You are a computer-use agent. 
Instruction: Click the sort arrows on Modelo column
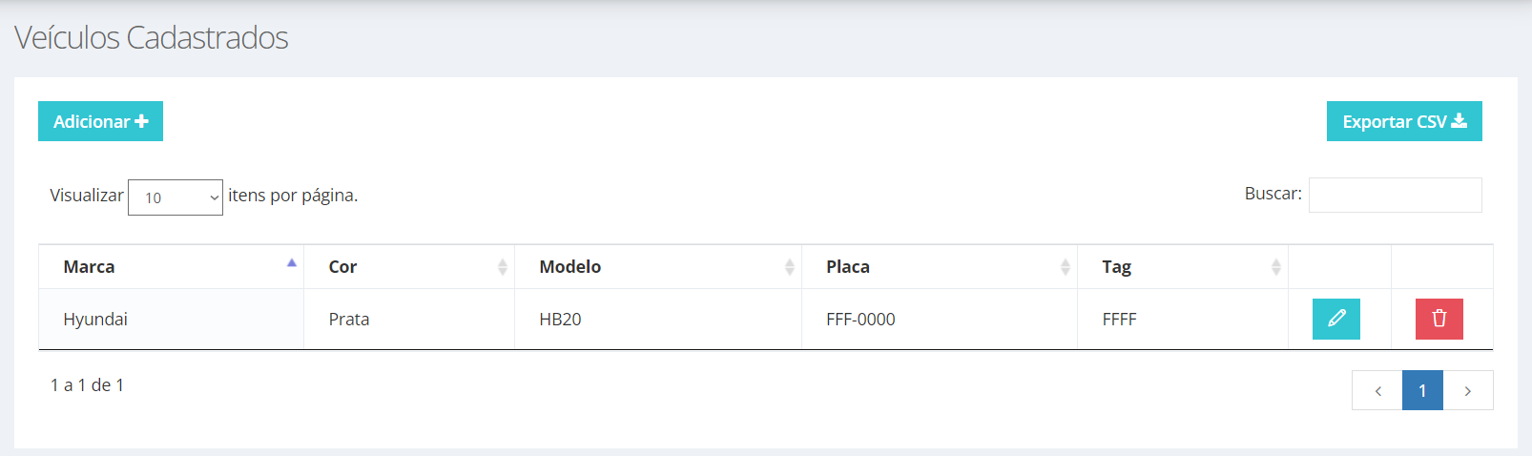click(x=790, y=267)
